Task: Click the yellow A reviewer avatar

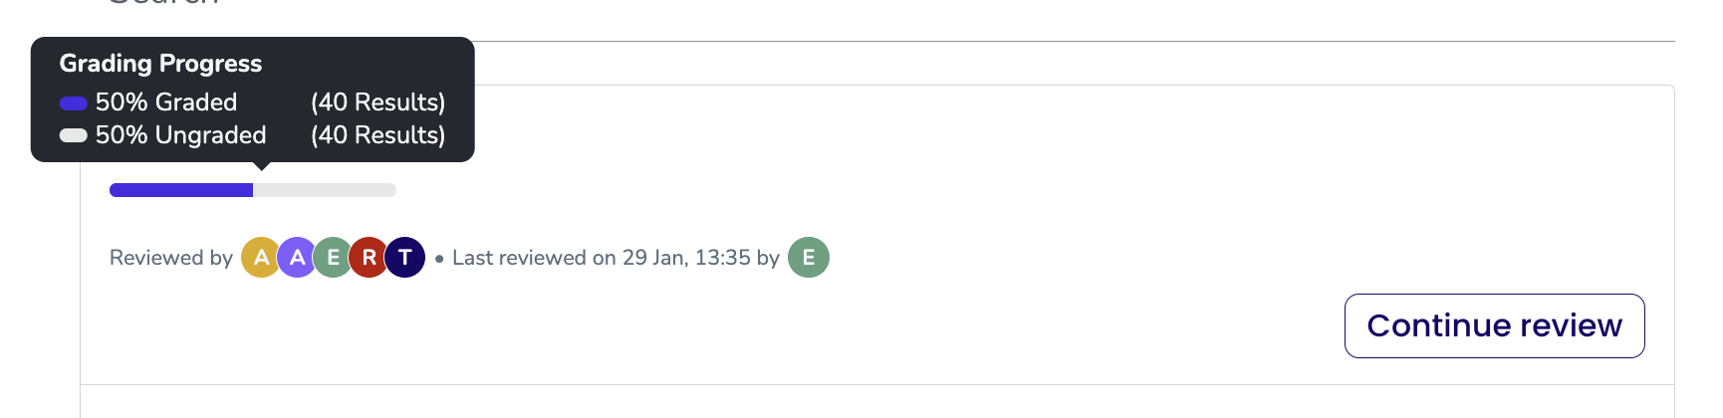Action: 261,258
